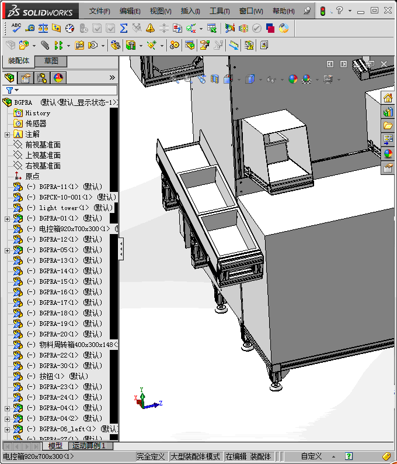The image size is (397, 464).
Task: Open Linear Component Pattern tool
Action: pos(58,45)
